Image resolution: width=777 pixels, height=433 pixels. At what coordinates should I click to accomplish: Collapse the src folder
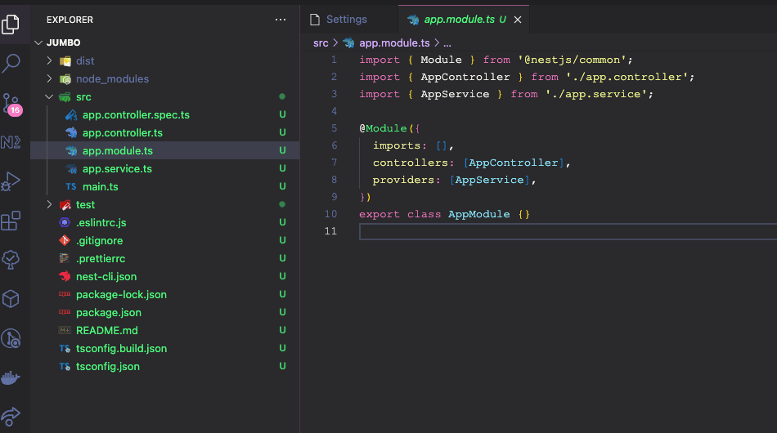(x=83, y=97)
